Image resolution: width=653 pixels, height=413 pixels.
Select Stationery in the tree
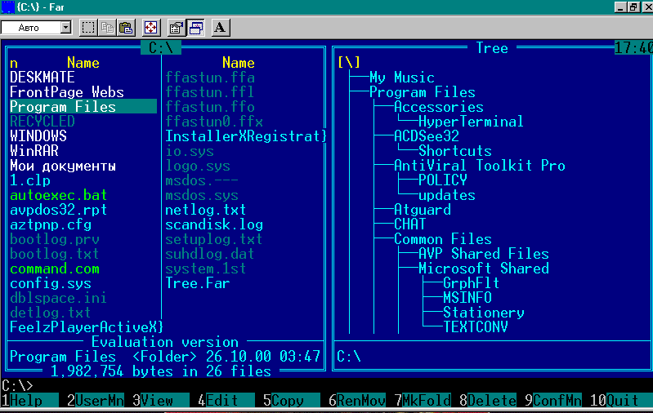click(x=484, y=313)
